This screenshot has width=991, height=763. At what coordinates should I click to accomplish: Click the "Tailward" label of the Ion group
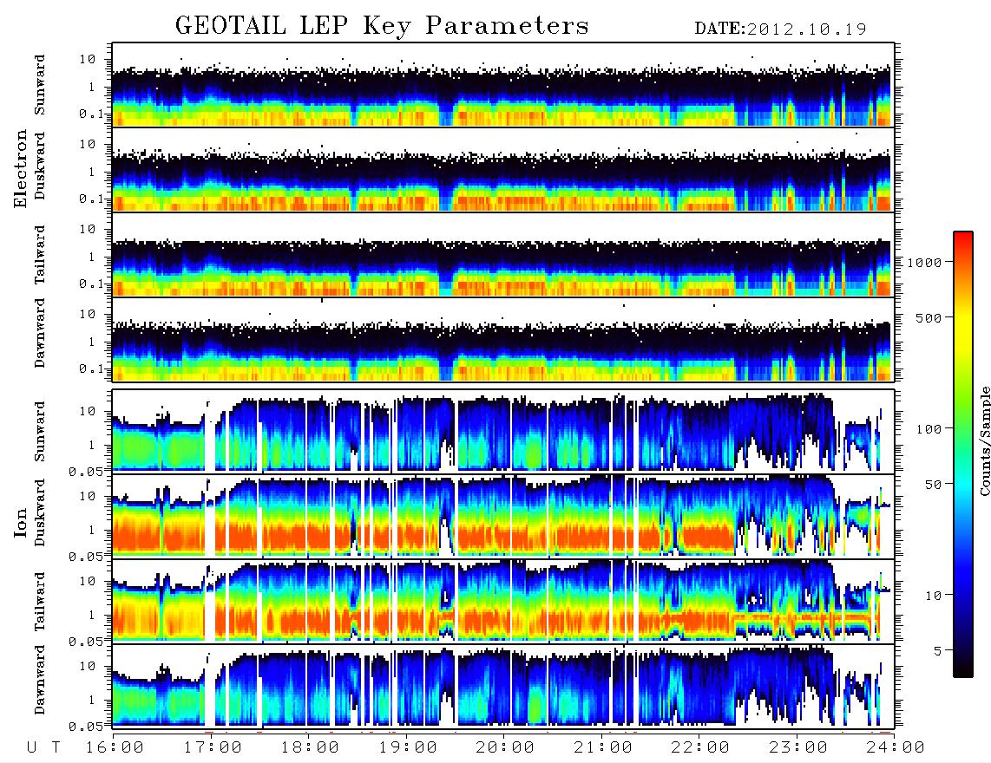coord(40,602)
